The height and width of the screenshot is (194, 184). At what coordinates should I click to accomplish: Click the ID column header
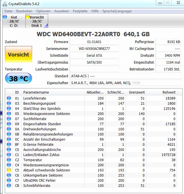pos(17,92)
